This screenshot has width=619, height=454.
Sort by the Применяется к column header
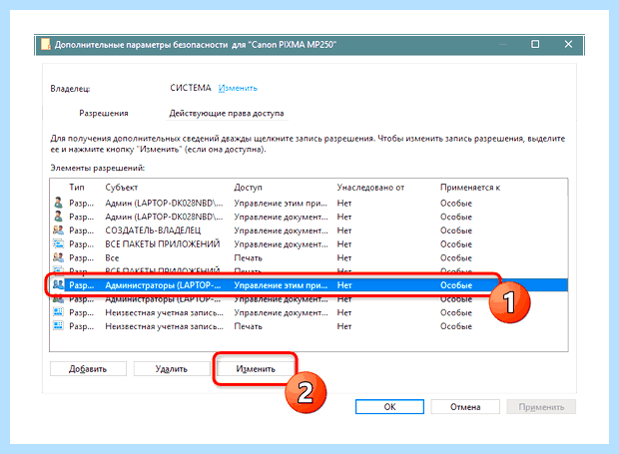coord(470,187)
